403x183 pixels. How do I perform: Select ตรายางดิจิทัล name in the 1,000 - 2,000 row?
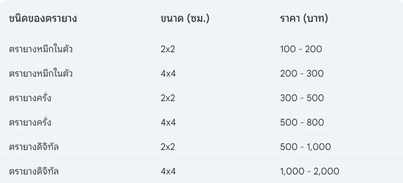coord(35,171)
